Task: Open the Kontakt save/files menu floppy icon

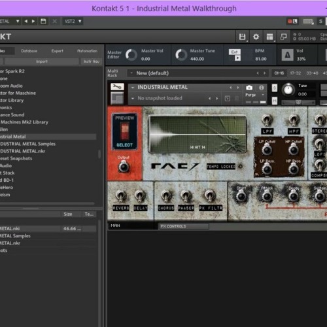Action: pos(242,37)
